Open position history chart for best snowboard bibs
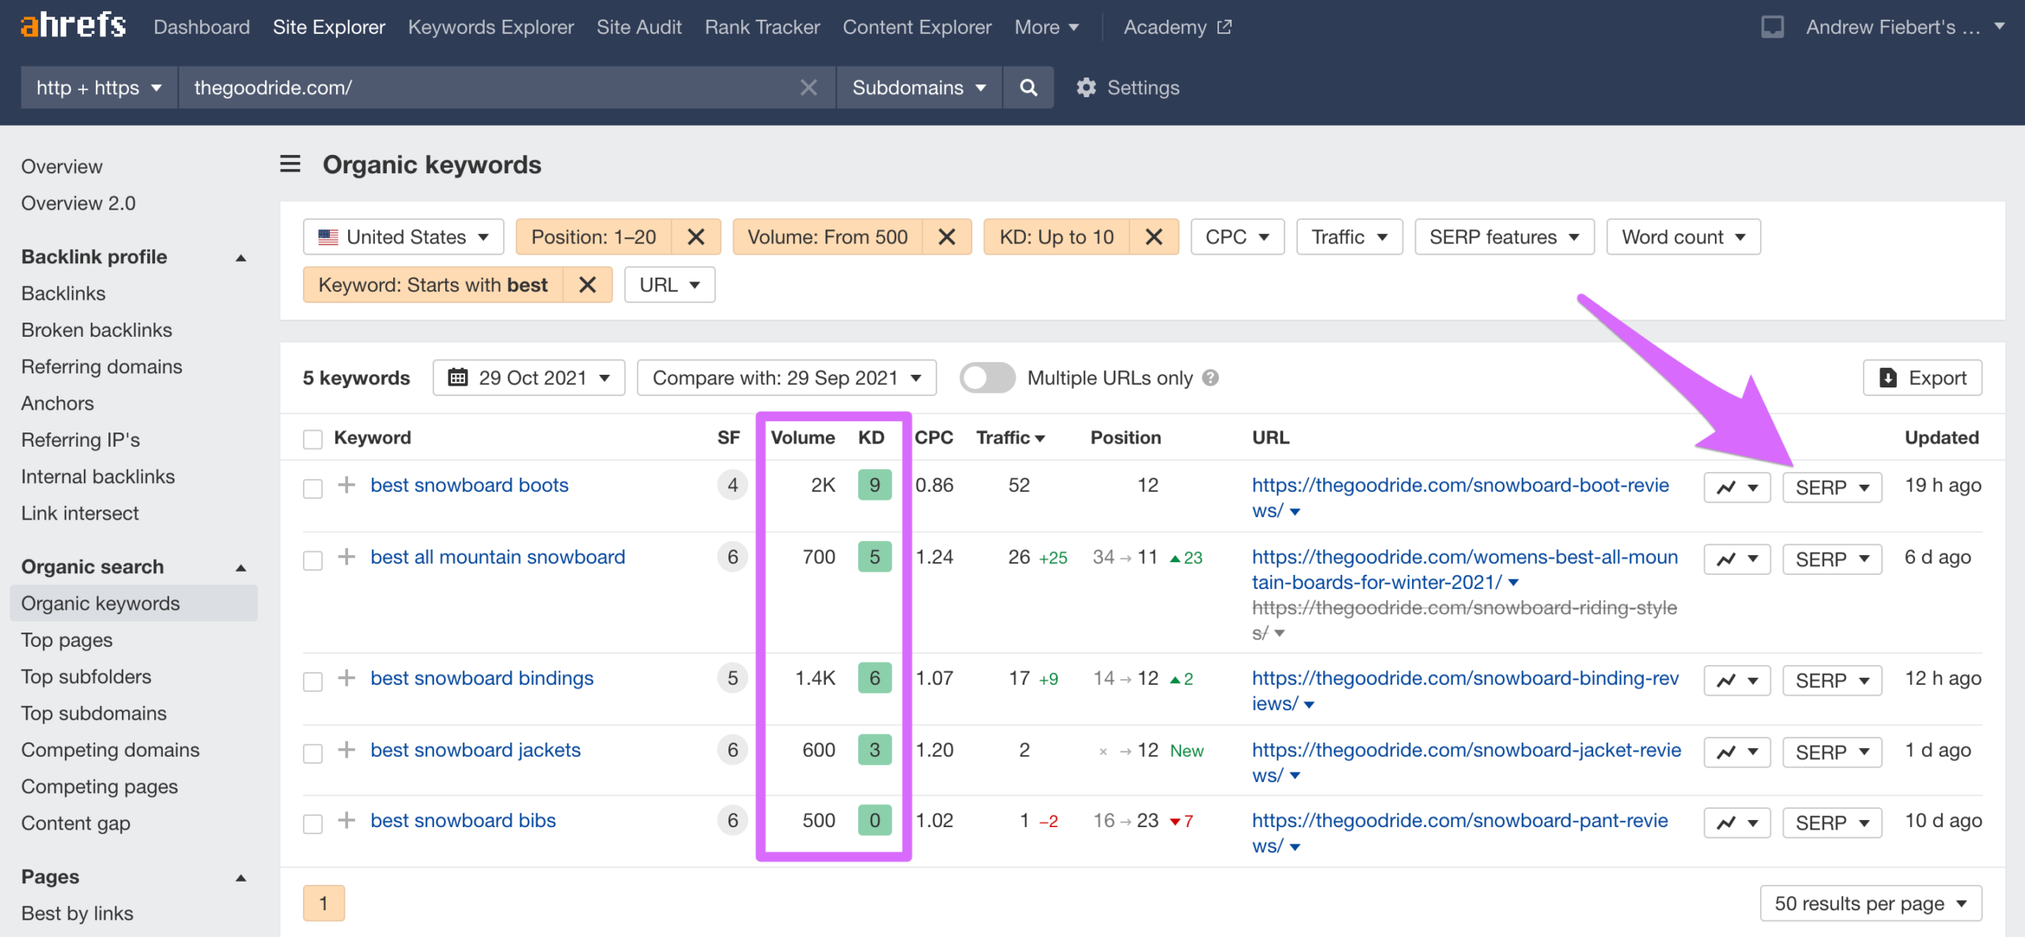Viewport: 2025px width, 937px height. pos(1736,823)
